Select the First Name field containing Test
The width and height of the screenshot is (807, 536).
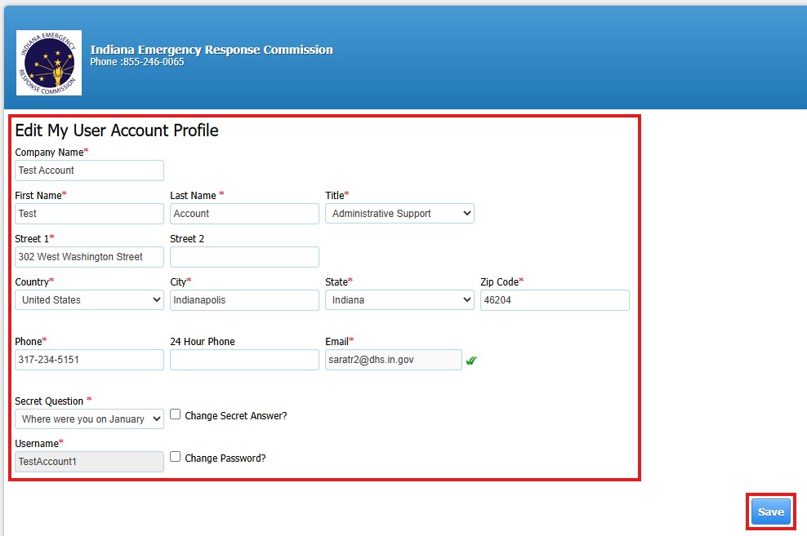(x=88, y=213)
